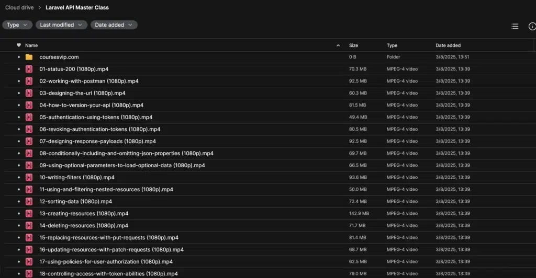Click the favorites heart column icon
The height and width of the screenshot is (278, 536).
tap(19, 45)
